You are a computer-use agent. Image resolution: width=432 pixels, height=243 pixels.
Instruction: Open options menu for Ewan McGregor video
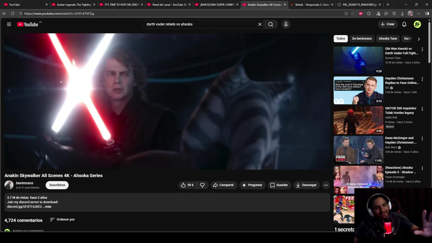tap(422, 138)
